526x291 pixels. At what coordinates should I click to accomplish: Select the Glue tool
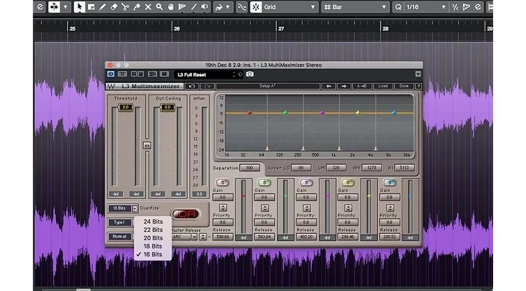137,7
